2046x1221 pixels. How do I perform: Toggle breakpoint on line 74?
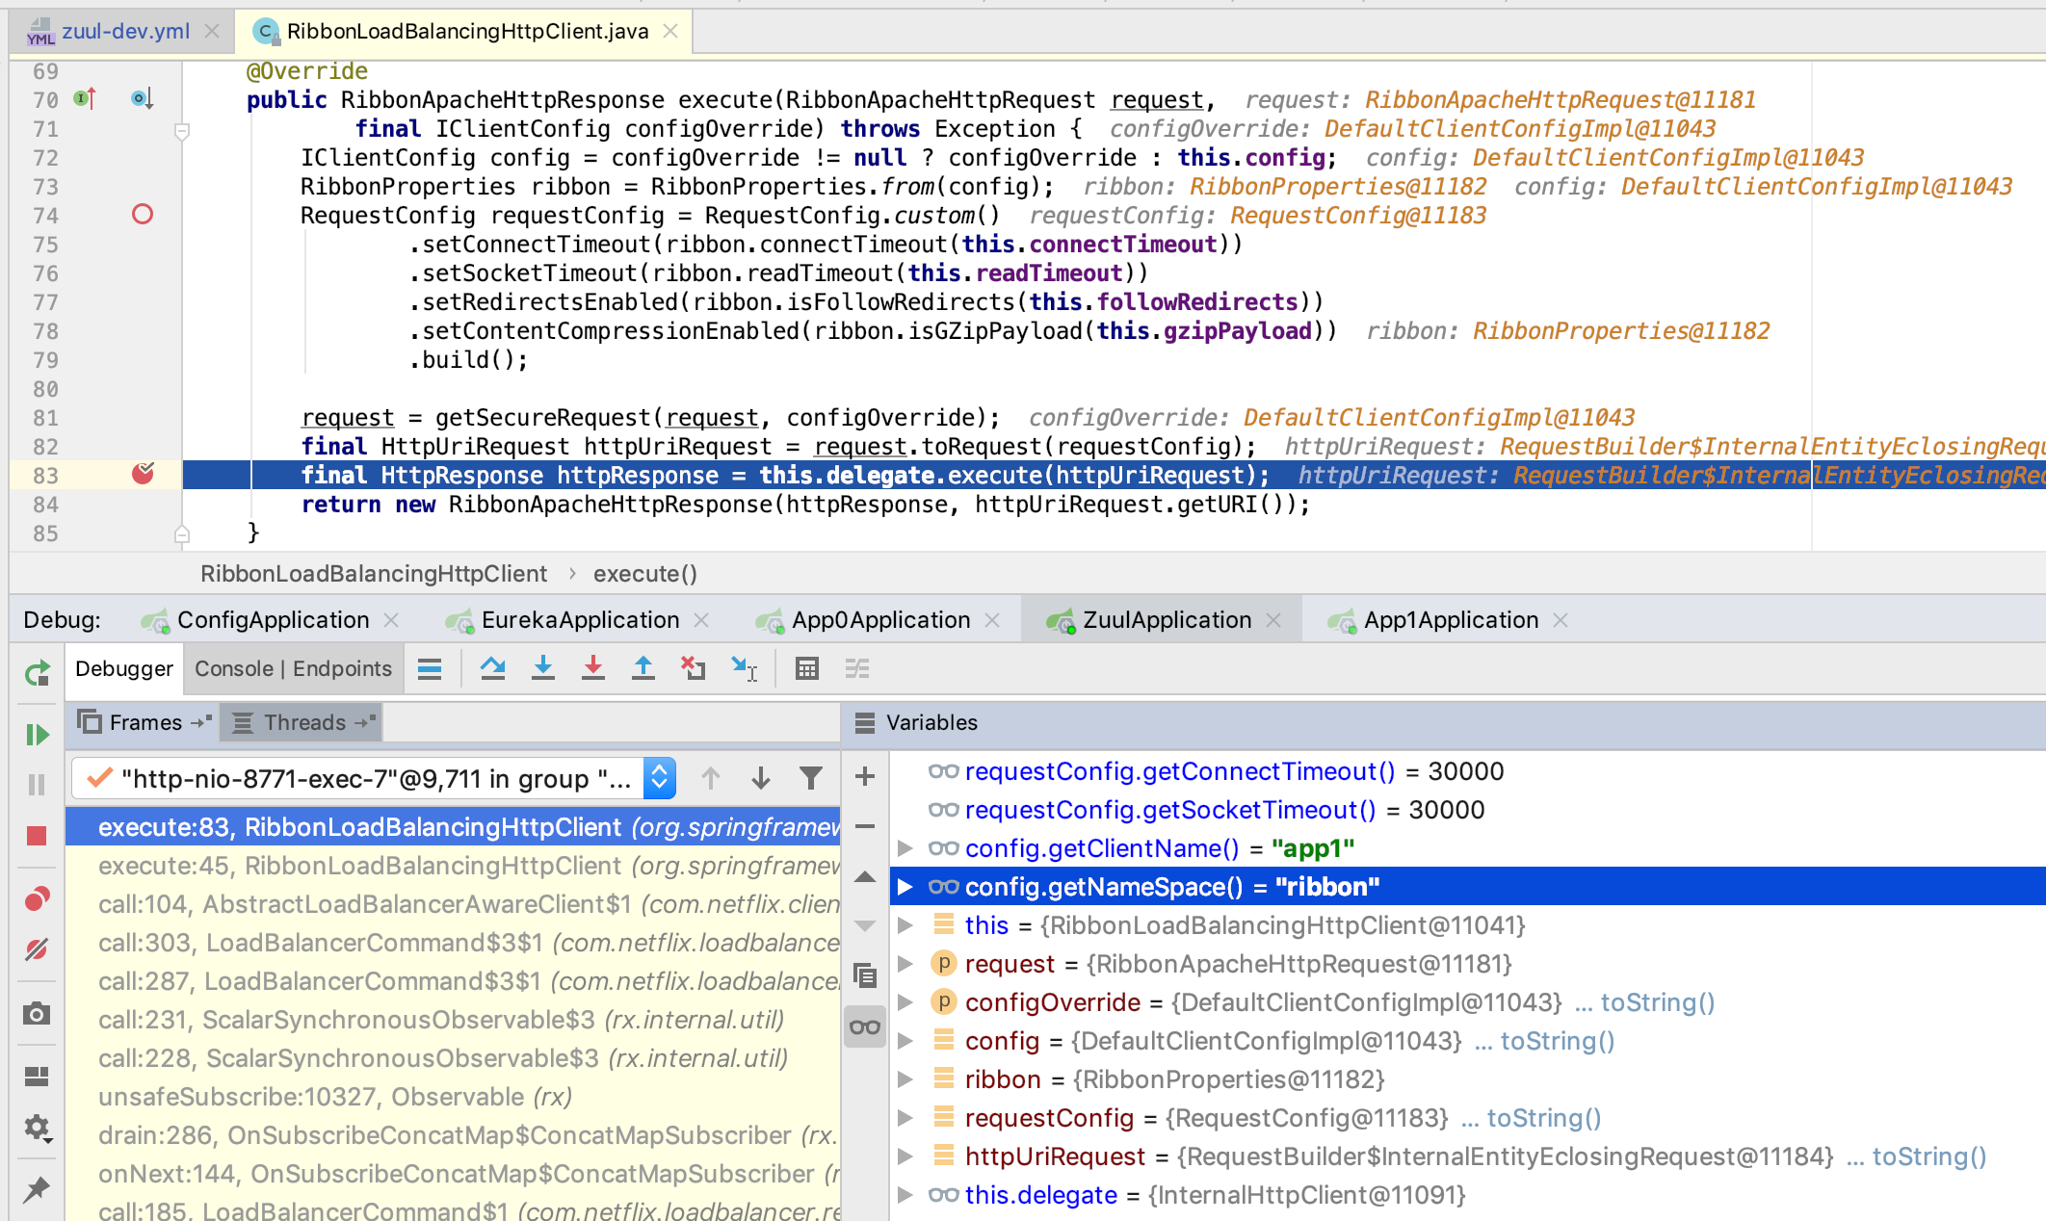click(x=143, y=214)
